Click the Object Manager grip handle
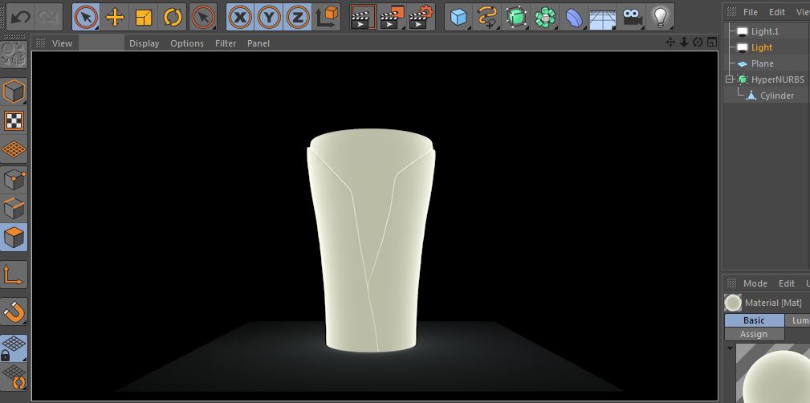The image size is (810, 403). pyautogui.click(x=731, y=12)
